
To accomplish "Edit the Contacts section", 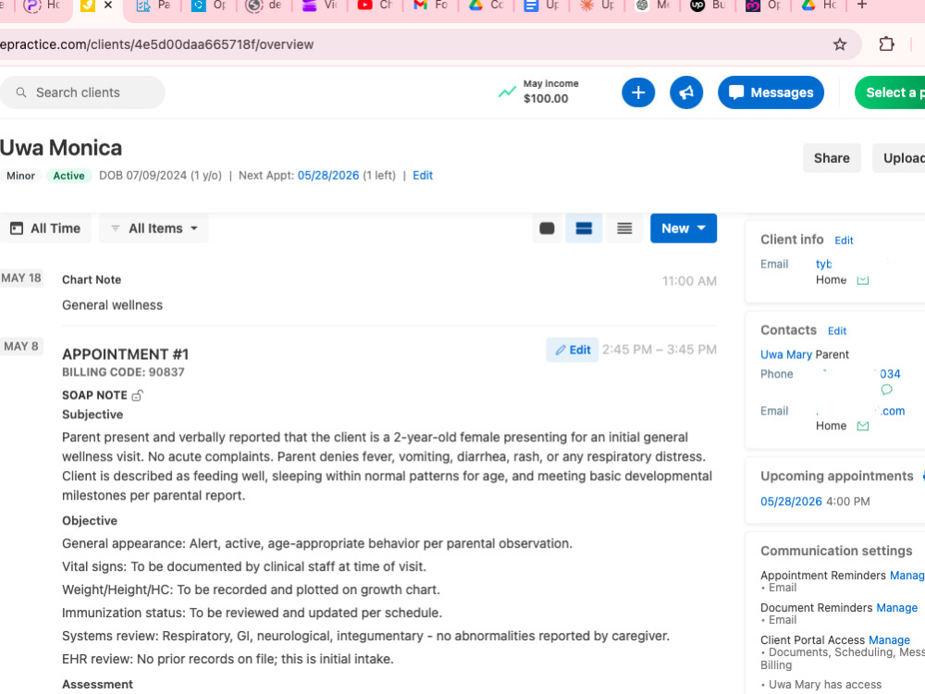I will pos(837,331).
